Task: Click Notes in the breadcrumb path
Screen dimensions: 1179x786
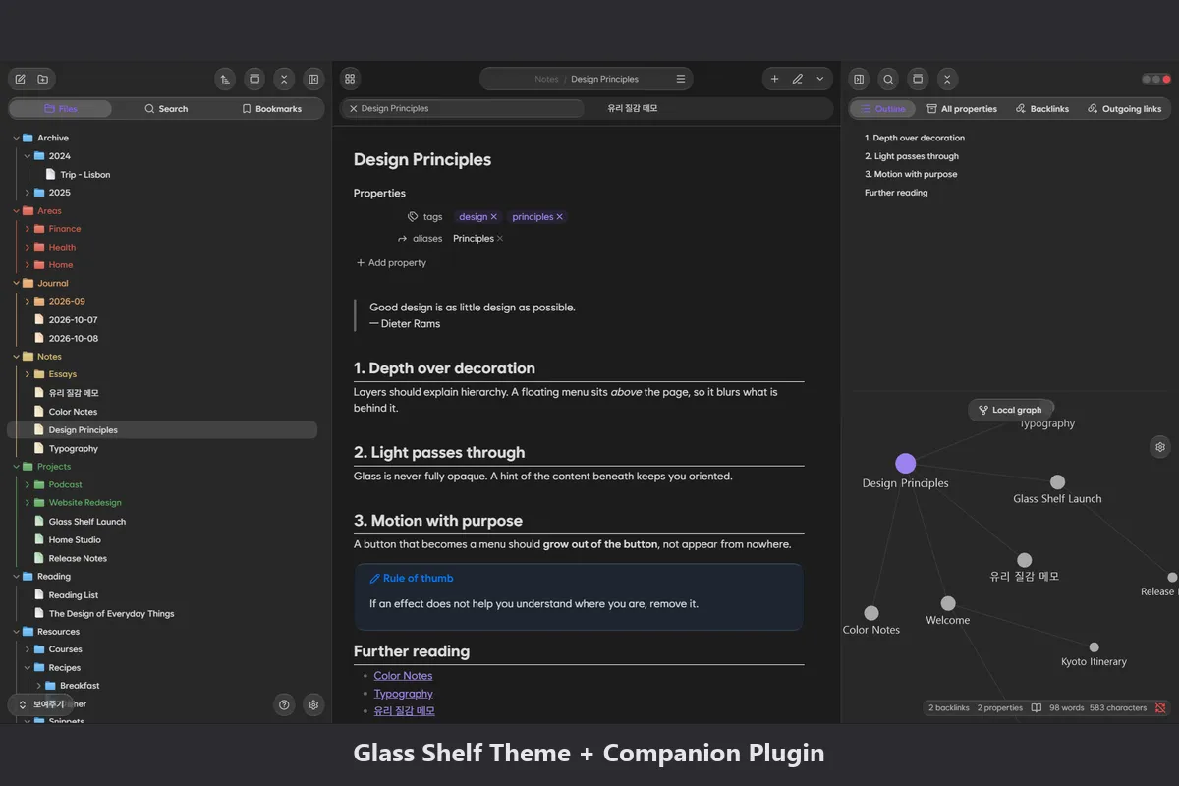Action: tap(546, 80)
